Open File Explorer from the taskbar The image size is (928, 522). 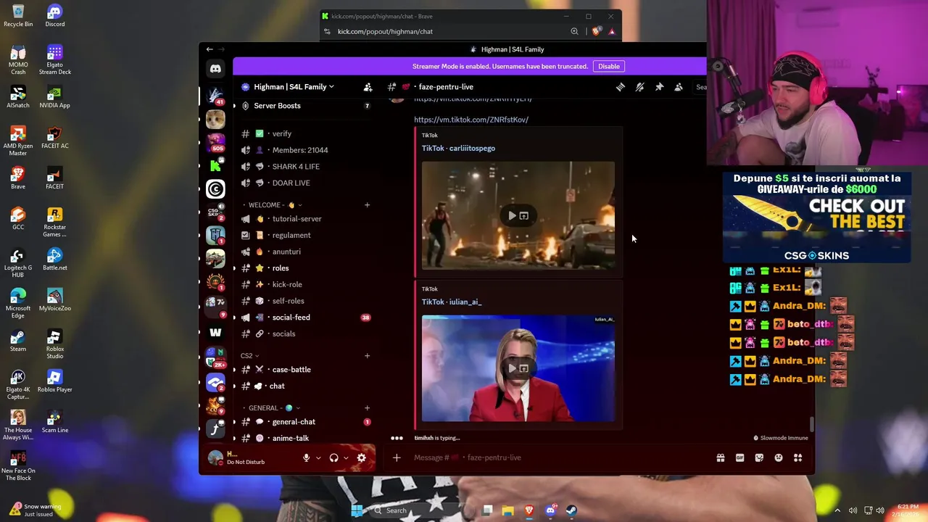pos(508,510)
